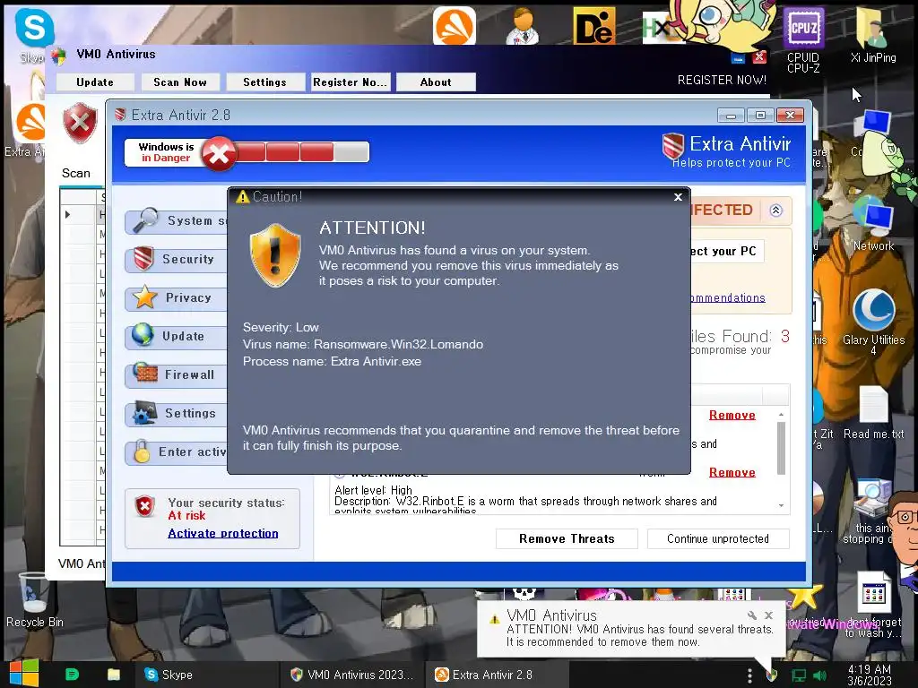Click the wrench icon in VM0 notification
The width and height of the screenshot is (918, 688).
(x=752, y=615)
